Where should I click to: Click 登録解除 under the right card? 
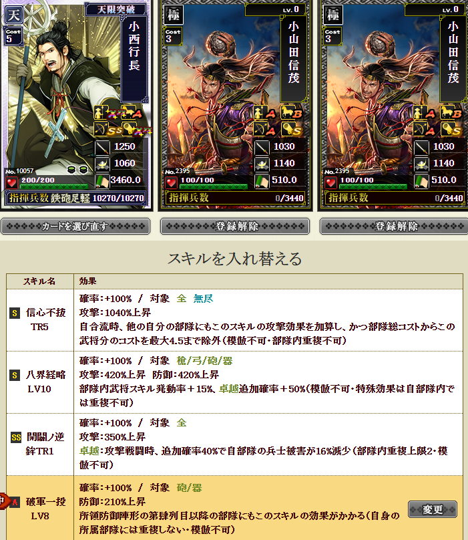[x=394, y=227]
